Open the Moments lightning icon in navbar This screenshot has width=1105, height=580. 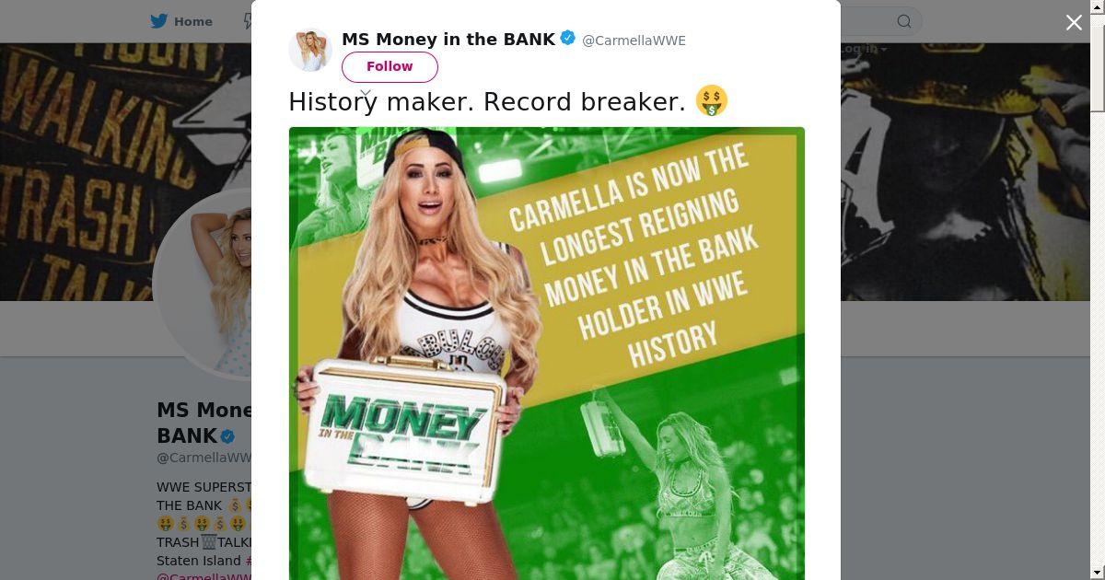point(248,21)
